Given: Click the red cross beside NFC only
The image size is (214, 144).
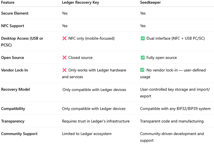Looking at the screenshot, I should (65, 38).
